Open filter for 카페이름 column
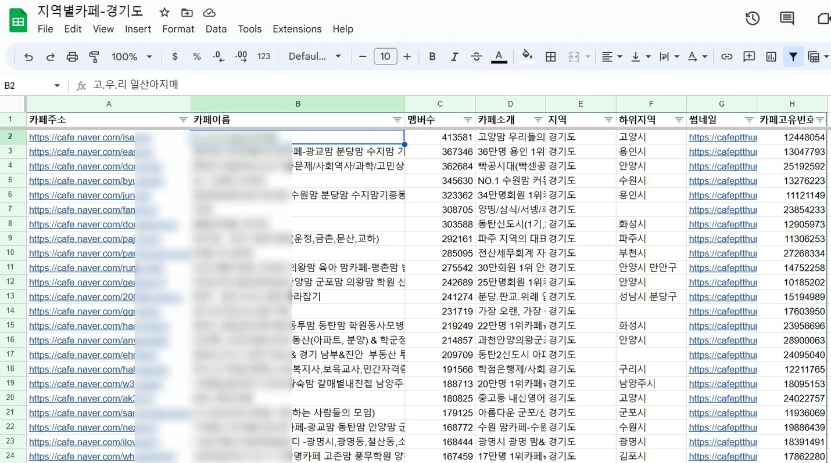This screenshot has height=463, width=831. click(x=397, y=120)
